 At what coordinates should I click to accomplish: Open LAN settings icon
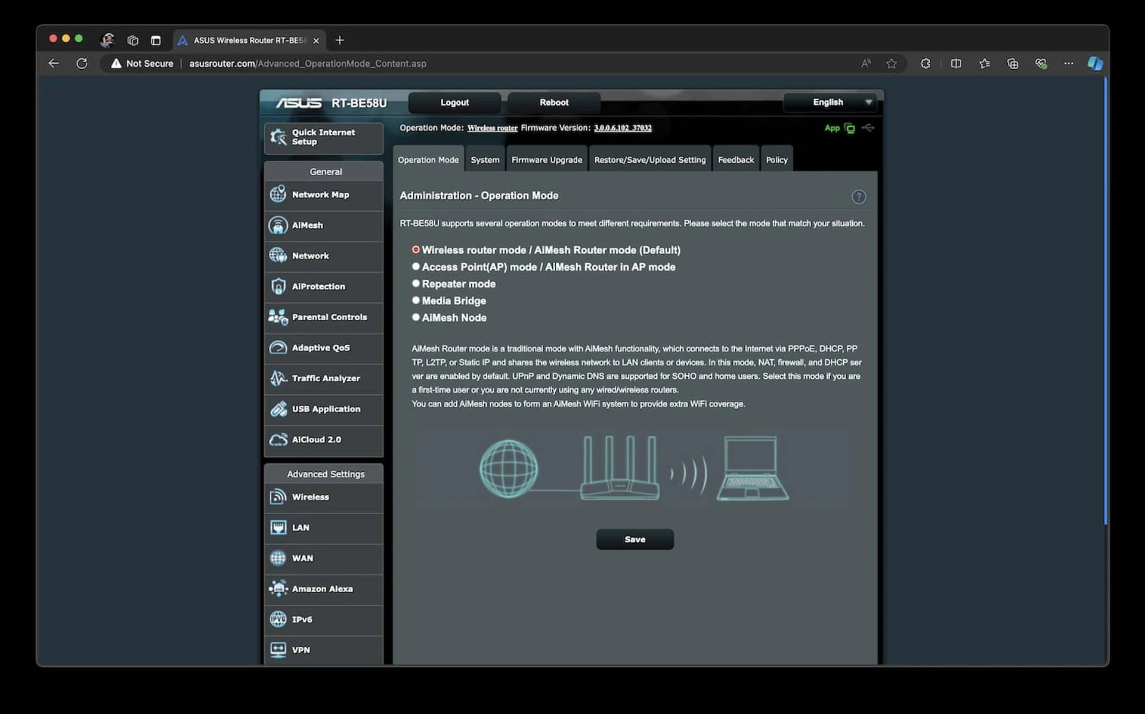coord(278,527)
